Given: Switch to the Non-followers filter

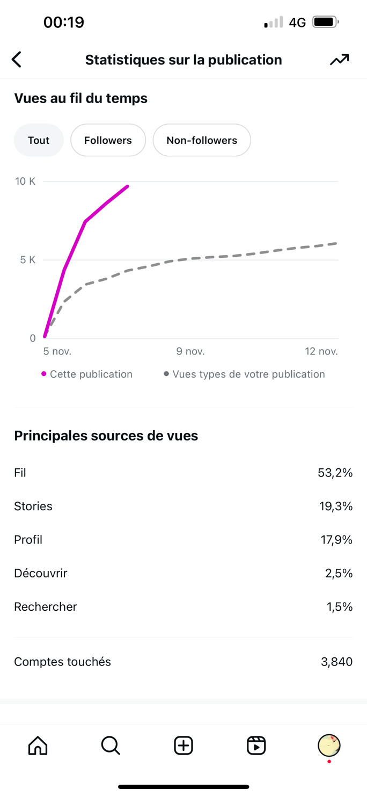Looking at the screenshot, I should tap(202, 140).
